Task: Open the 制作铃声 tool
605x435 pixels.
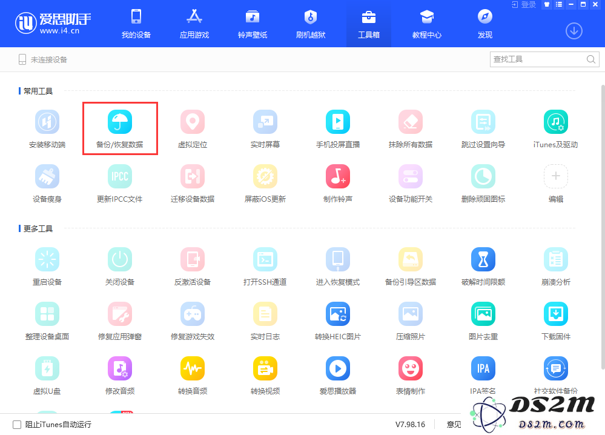Action: click(337, 184)
